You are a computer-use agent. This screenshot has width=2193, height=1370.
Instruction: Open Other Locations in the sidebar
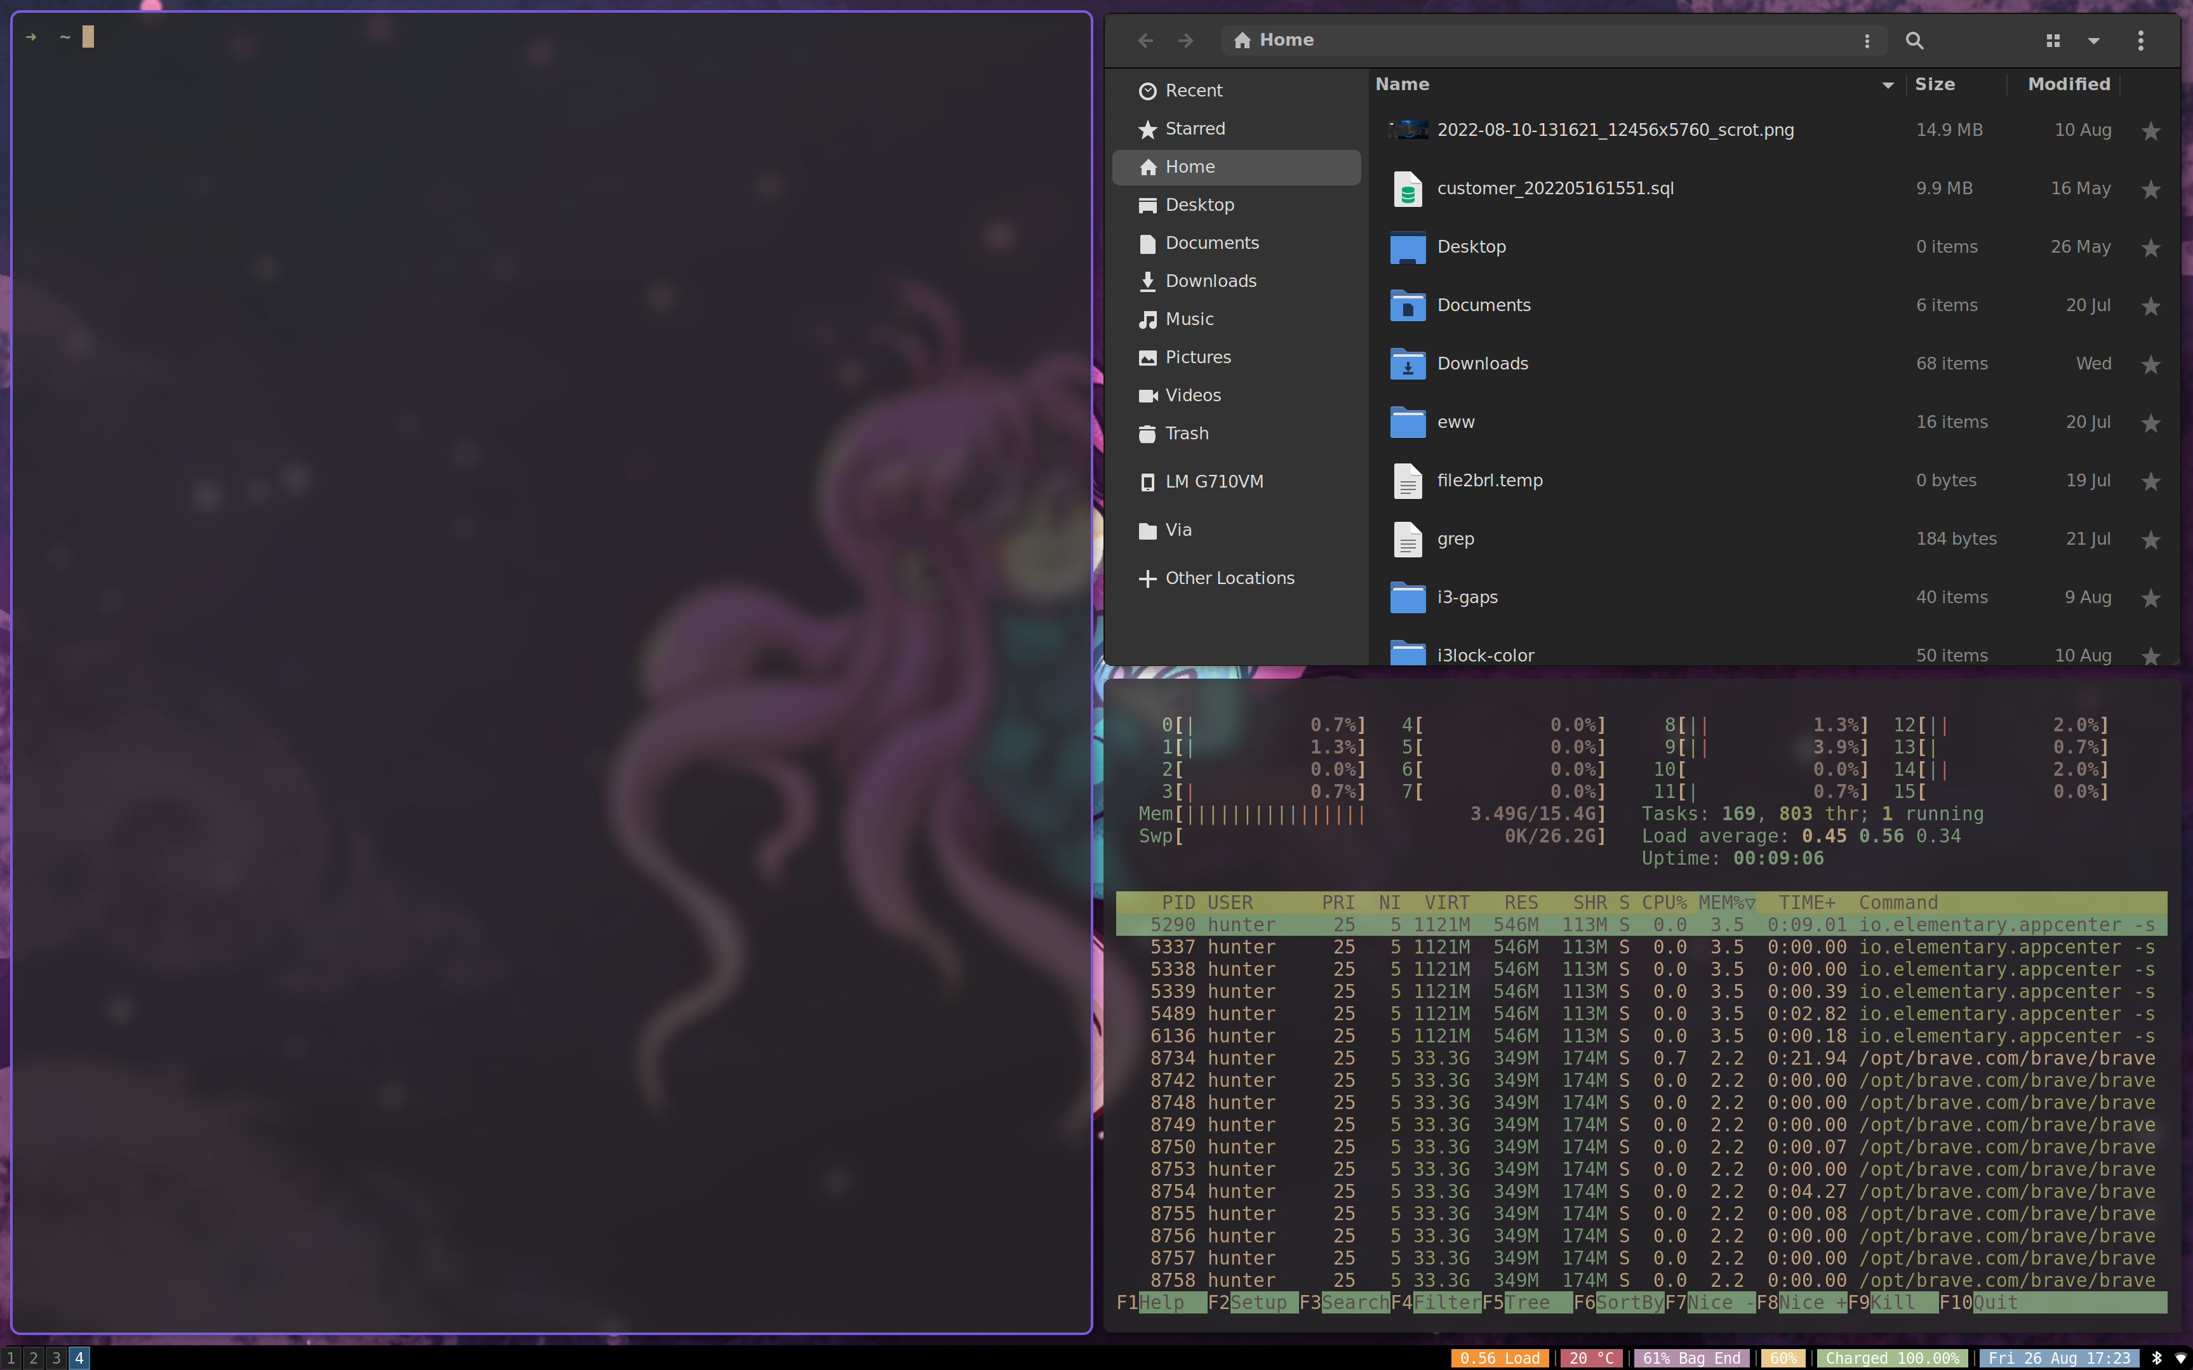[x=1230, y=577]
